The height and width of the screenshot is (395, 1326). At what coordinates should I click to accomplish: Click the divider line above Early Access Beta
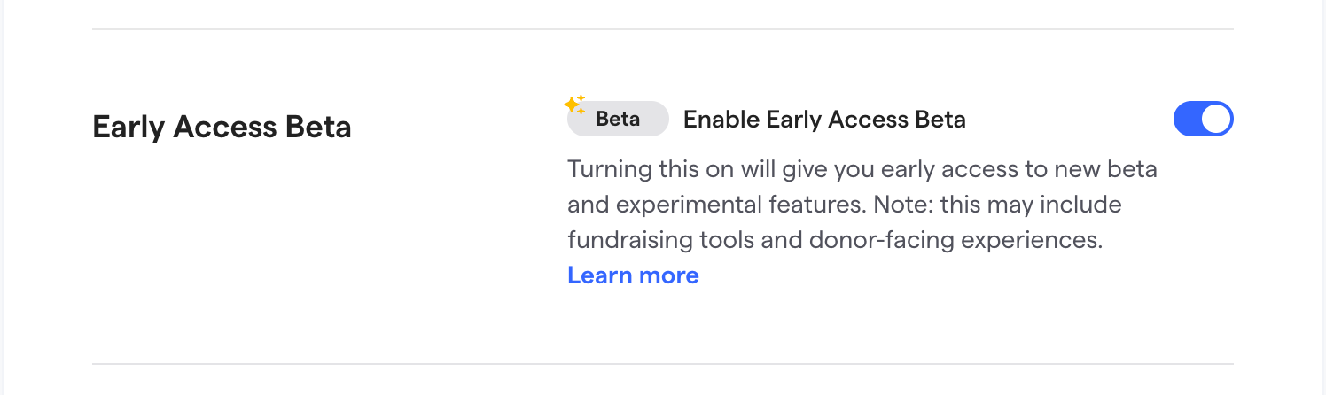click(663, 29)
